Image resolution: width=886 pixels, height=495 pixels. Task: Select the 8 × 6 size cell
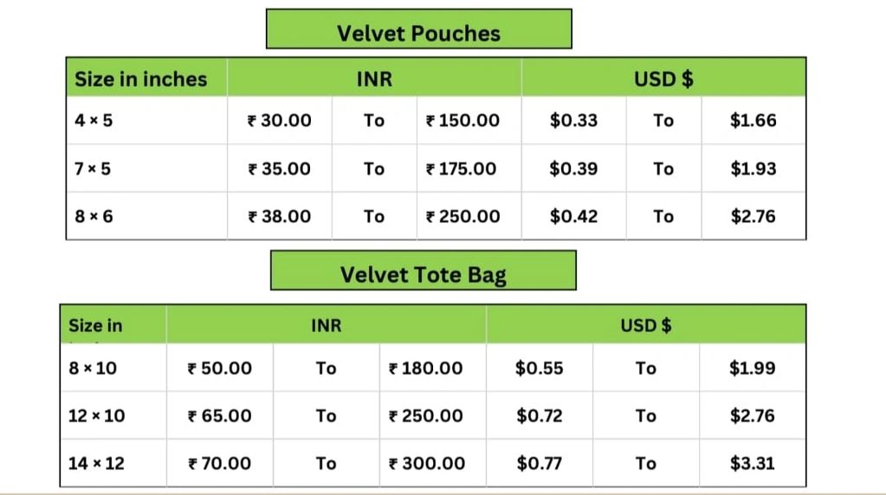click(94, 216)
